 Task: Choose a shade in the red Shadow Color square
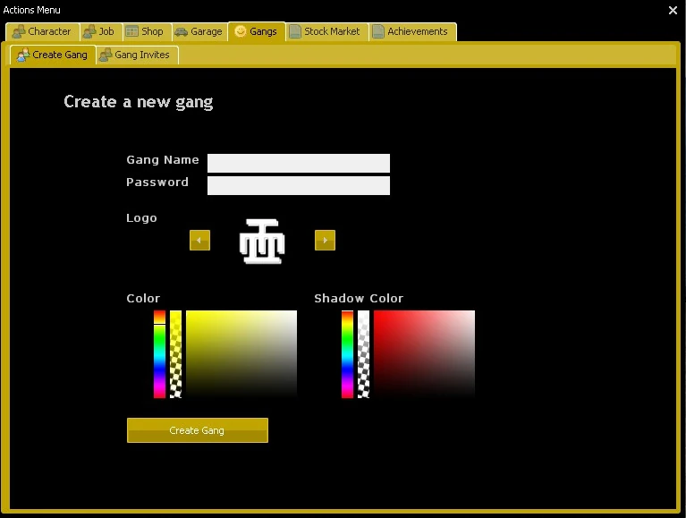[424, 354]
